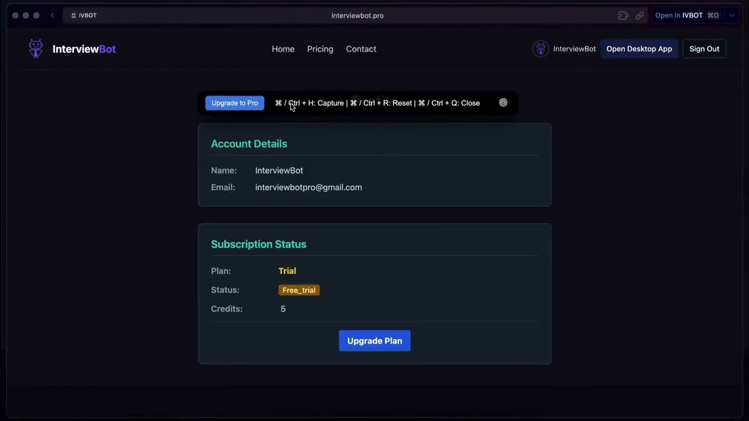The image size is (749, 421).
Task: Click the InterviewBot profile avatar icon
Action: click(x=541, y=49)
